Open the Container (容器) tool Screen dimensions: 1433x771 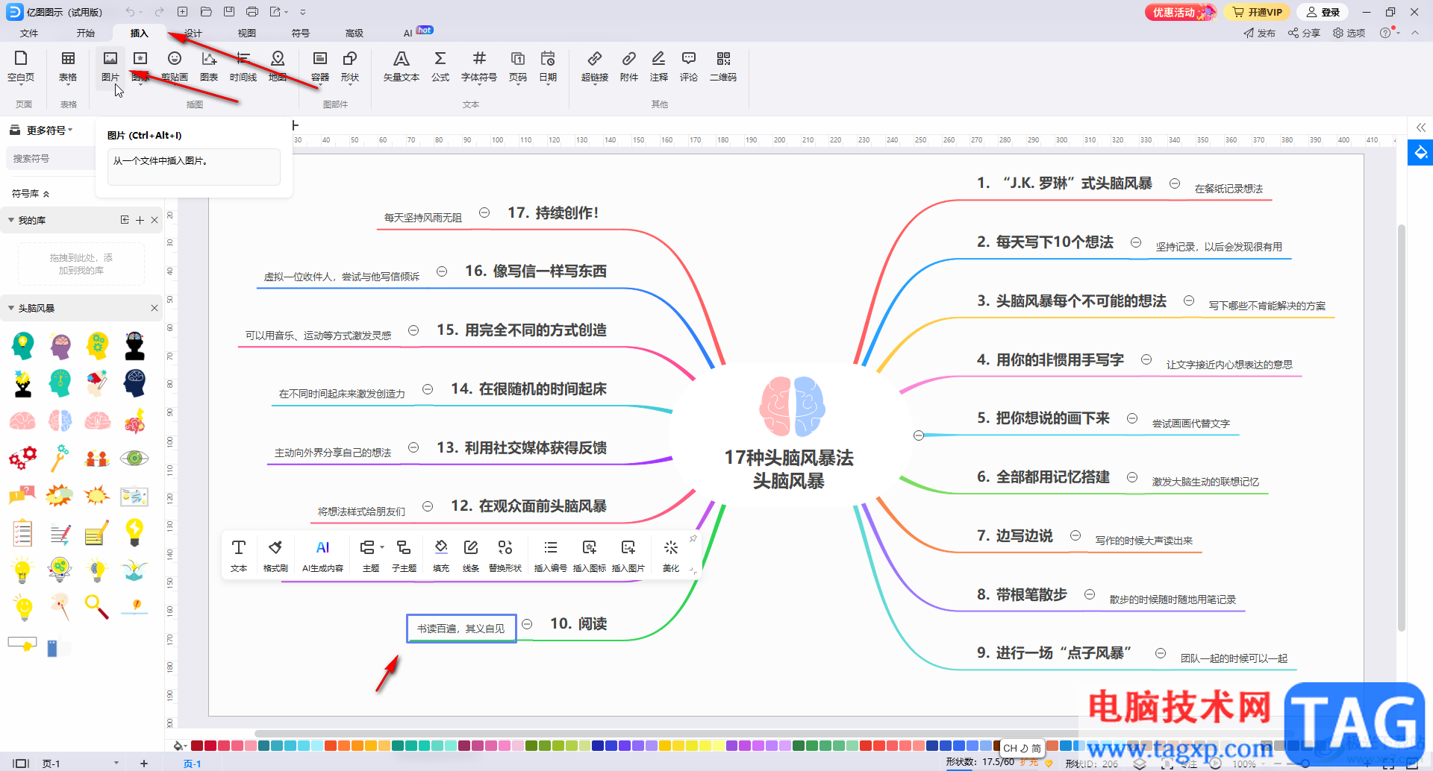click(320, 66)
